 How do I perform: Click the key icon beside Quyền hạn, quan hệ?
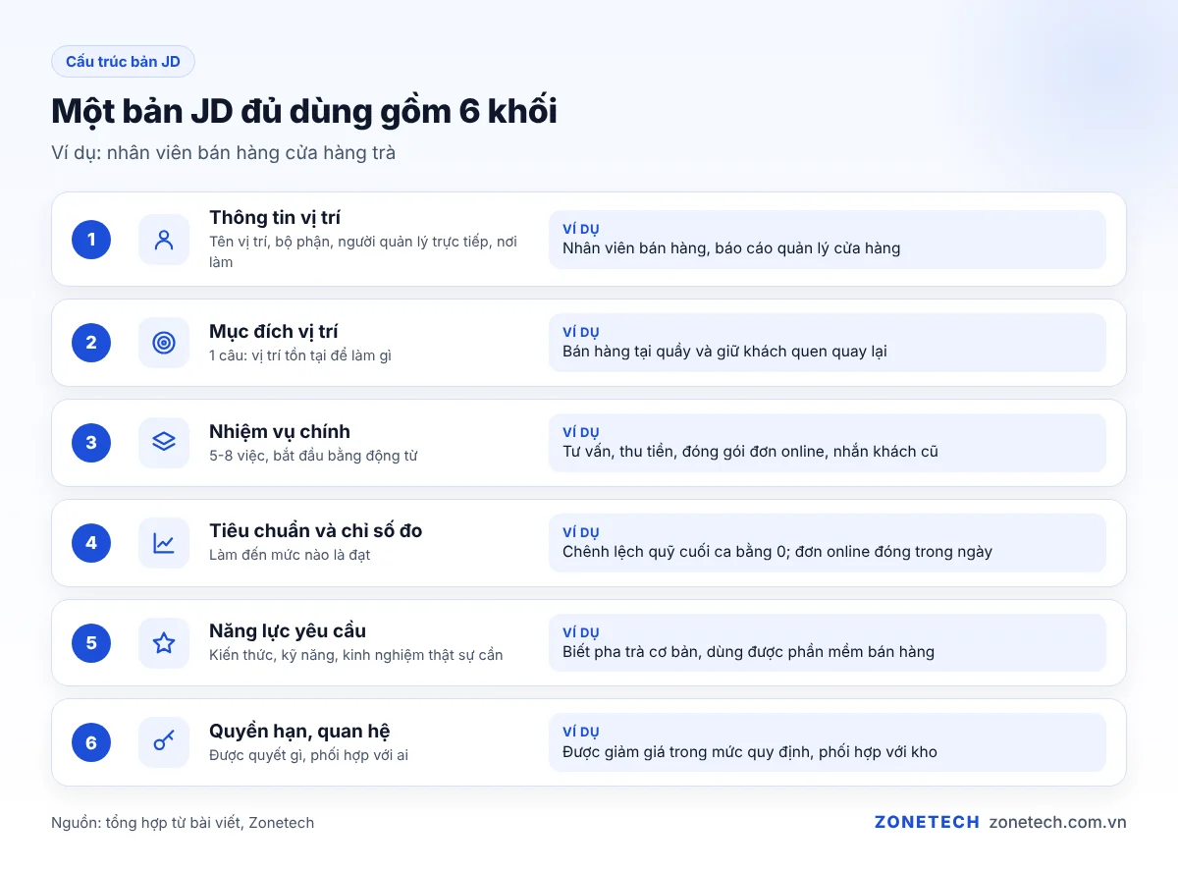[x=164, y=742]
